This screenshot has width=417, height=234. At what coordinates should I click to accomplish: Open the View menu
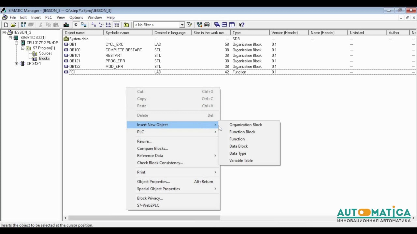click(x=61, y=17)
